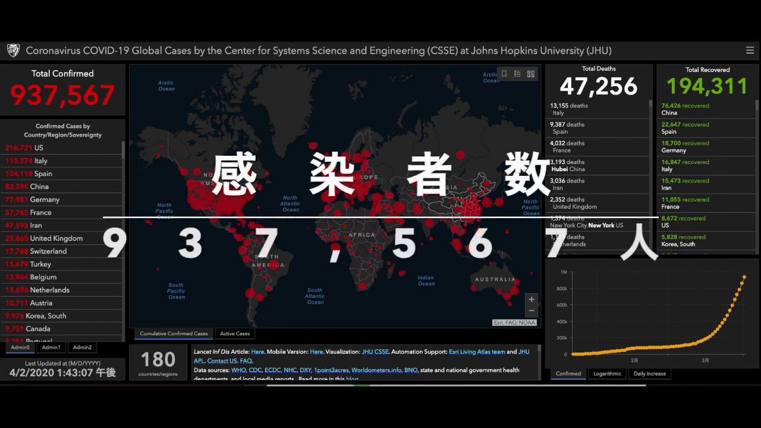Open the map bookmarks icon
Screen dimensions: 761x428
[504, 74]
